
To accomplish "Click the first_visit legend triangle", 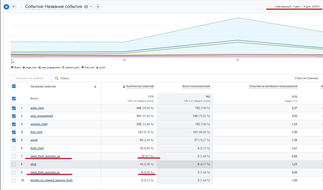I will pyautogui.click(x=83, y=67).
